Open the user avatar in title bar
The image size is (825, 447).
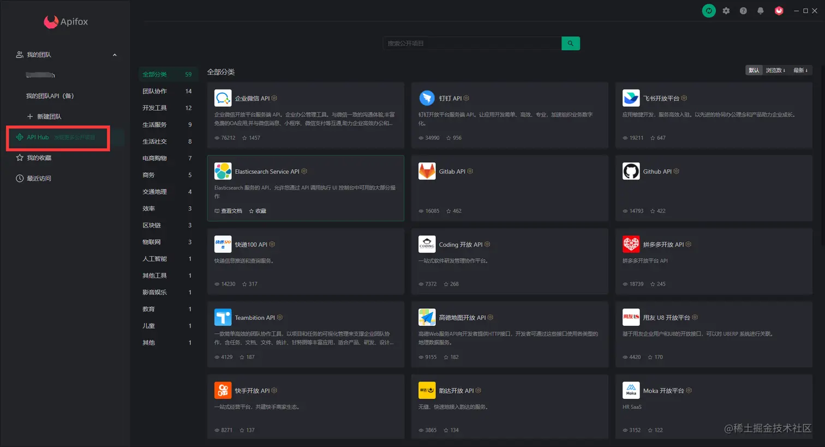[779, 11]
